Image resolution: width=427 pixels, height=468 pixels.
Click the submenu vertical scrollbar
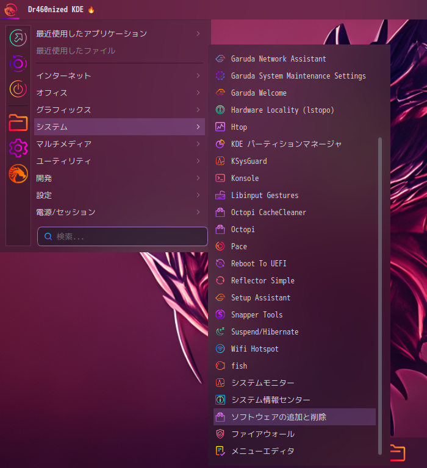(380, 296)
